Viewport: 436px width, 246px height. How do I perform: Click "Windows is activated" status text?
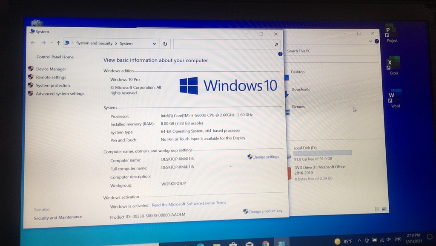129,206
